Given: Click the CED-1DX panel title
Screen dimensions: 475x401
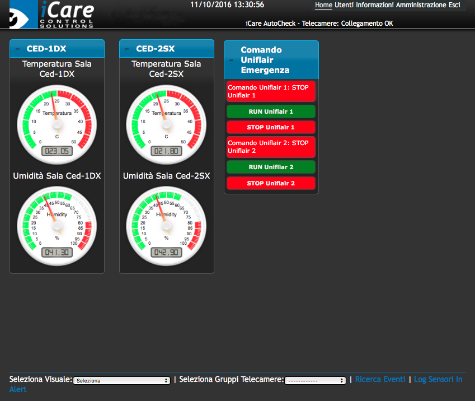Looking at the screenshot, I should pos(46,49).
